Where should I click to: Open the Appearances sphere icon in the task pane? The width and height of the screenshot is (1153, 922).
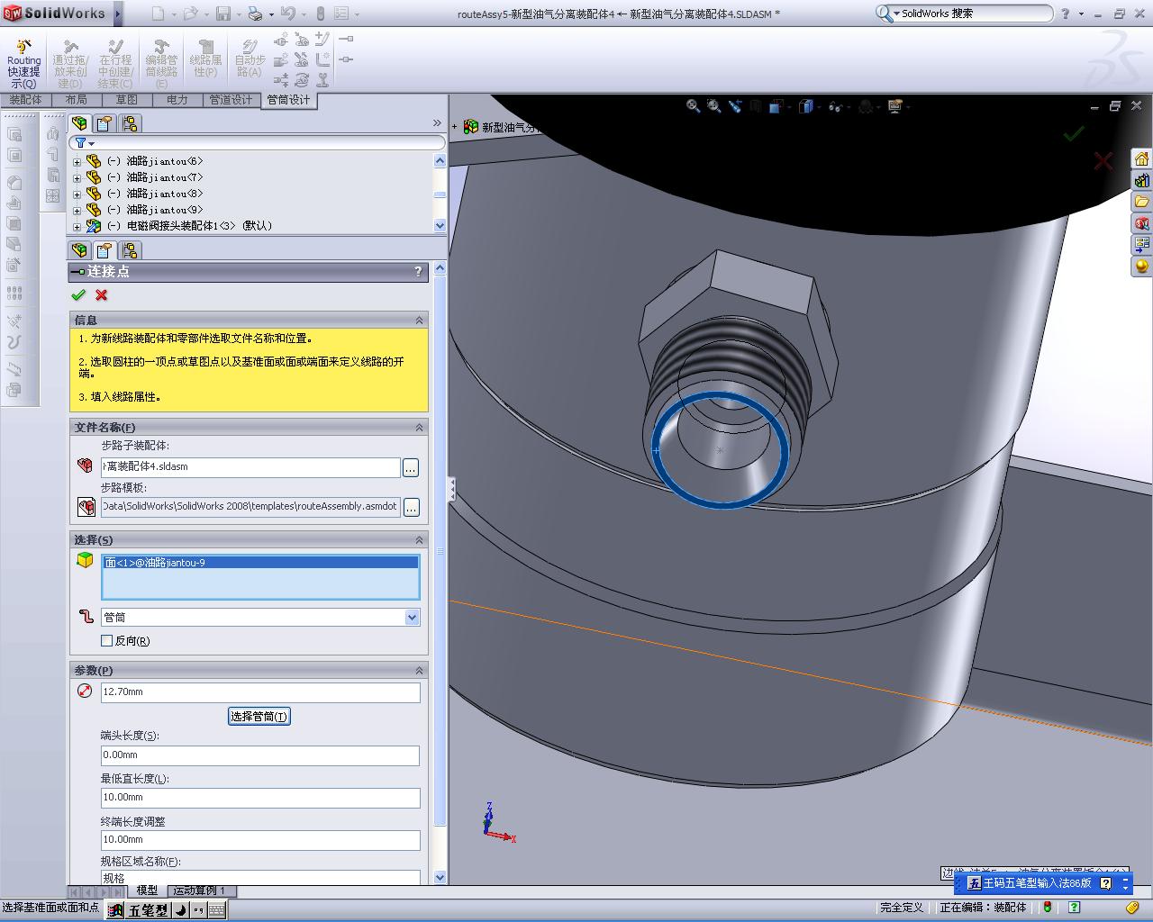pyautogui.click(x=1141, y=267)
